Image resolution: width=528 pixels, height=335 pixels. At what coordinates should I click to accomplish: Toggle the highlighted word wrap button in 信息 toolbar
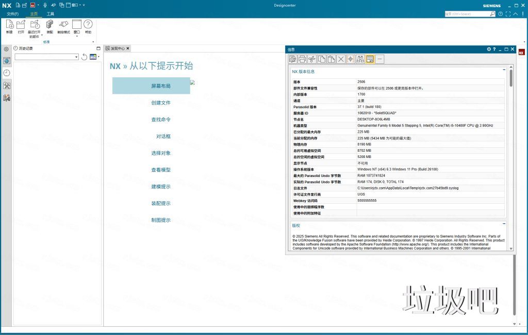(x=370, y=59)
